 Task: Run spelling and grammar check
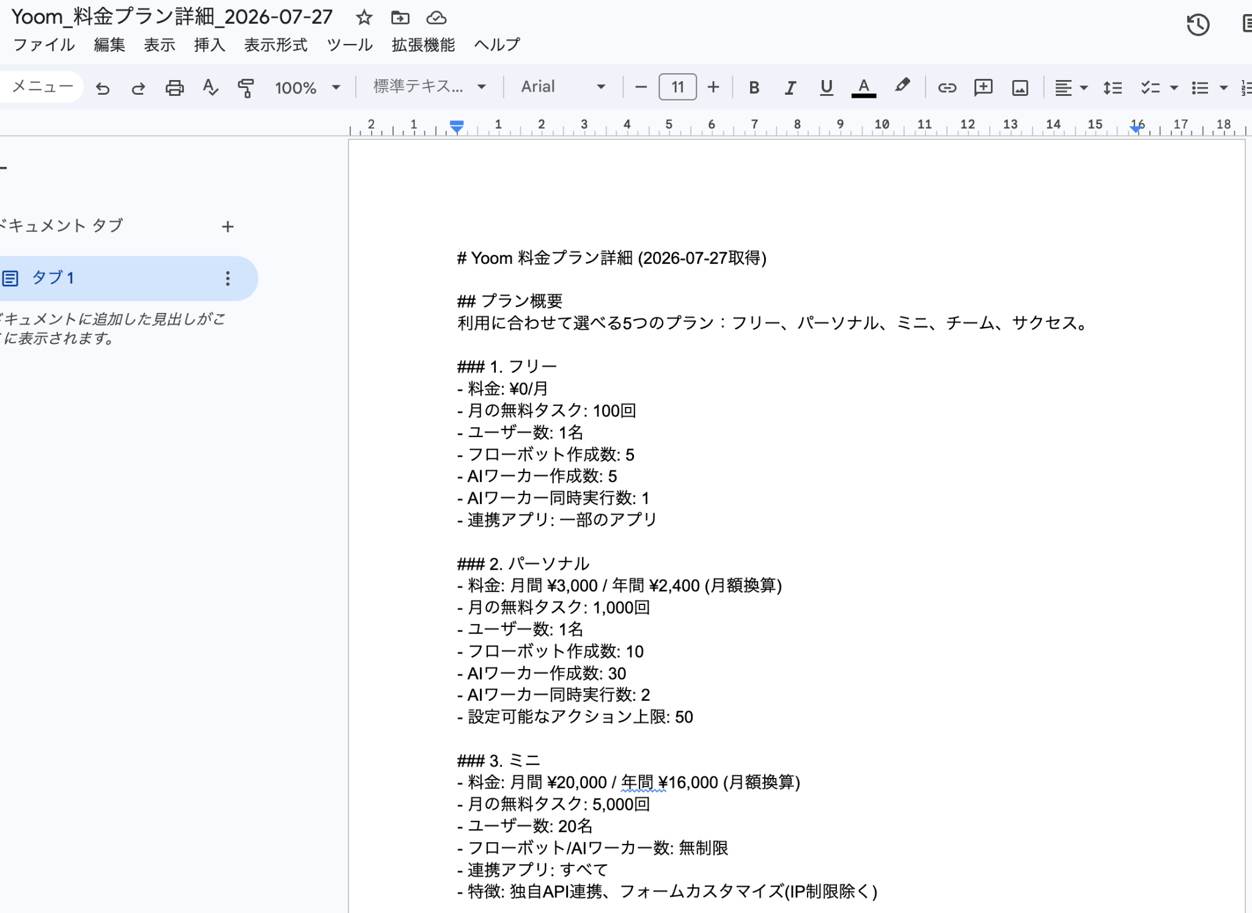pos(210,88)
